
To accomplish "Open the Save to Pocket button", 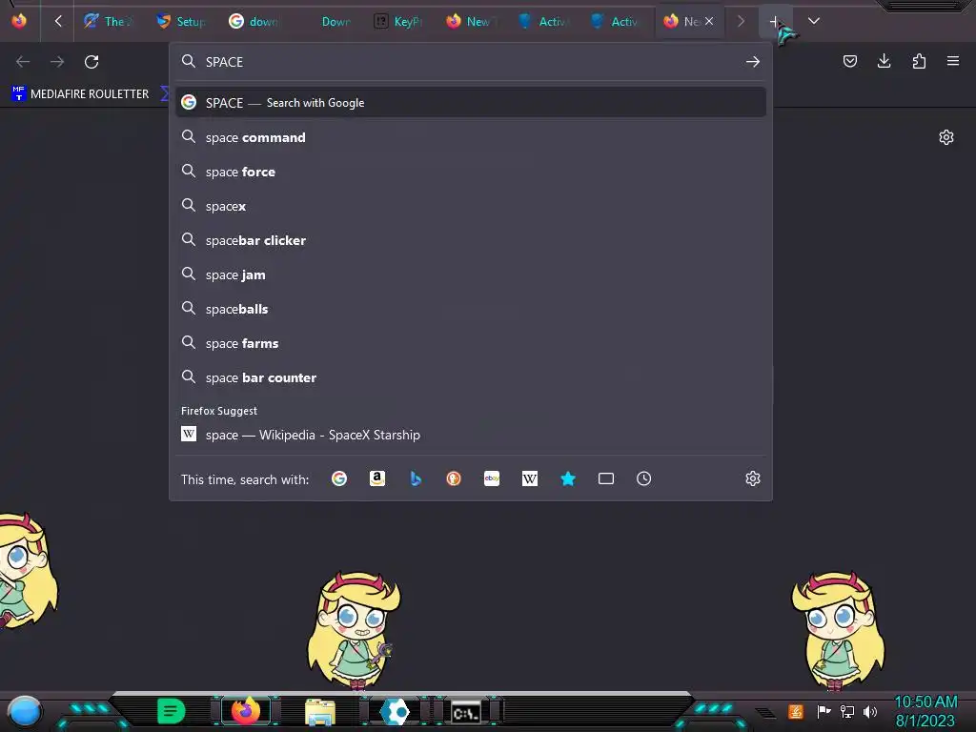I will [x=849, y=61].
